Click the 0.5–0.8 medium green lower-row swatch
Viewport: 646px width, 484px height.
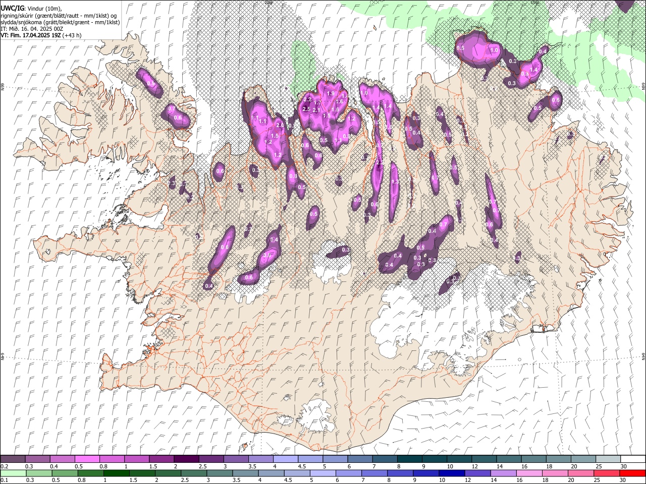65,473
